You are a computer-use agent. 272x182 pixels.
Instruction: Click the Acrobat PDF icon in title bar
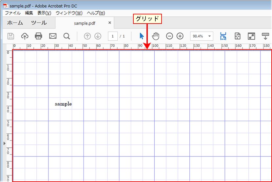6,6
